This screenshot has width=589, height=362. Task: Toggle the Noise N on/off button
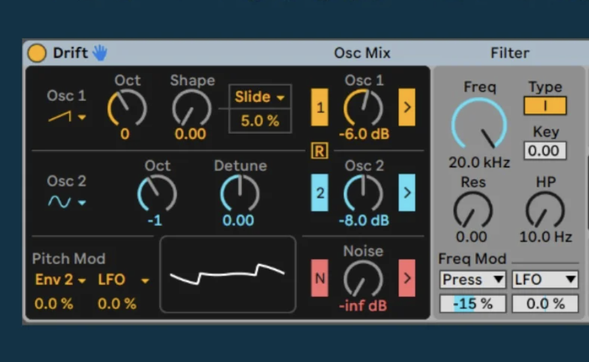point(319,278)
